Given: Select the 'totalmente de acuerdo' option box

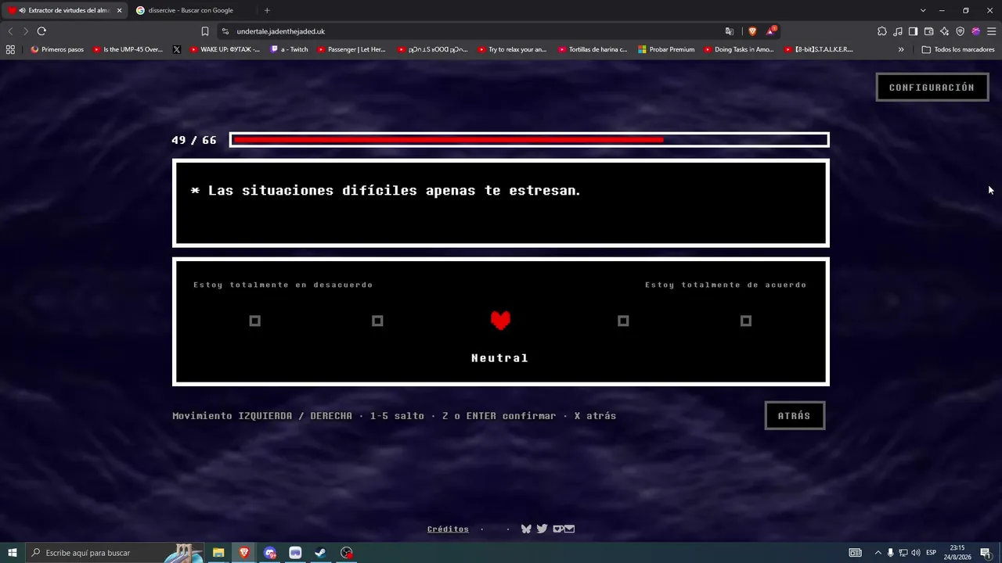Looking at the screenshot, I should [x=746, y=321].
